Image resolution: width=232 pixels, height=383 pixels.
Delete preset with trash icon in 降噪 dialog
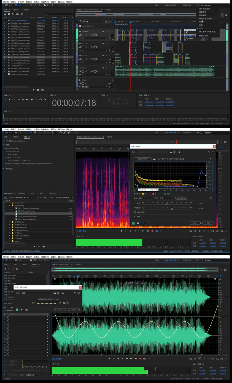pos(174,152)
